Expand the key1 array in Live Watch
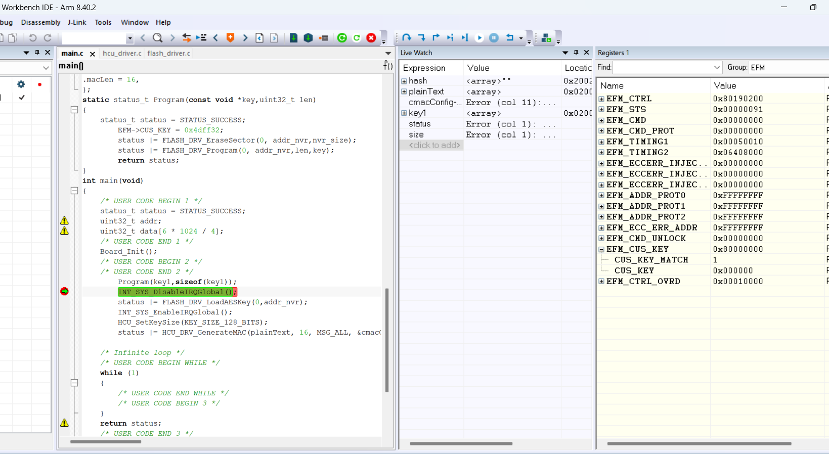This screenshot has width=829, height=454. pos(404,113)
